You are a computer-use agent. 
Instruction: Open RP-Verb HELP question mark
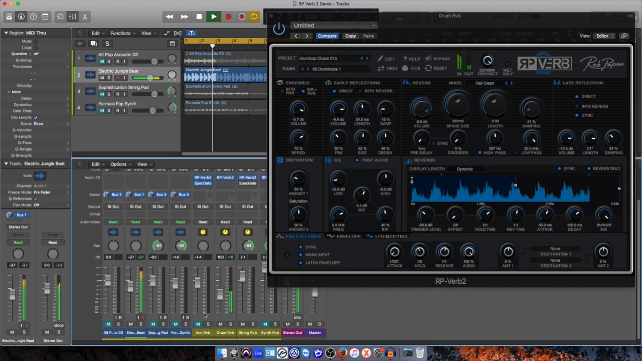tap(412, 59)
